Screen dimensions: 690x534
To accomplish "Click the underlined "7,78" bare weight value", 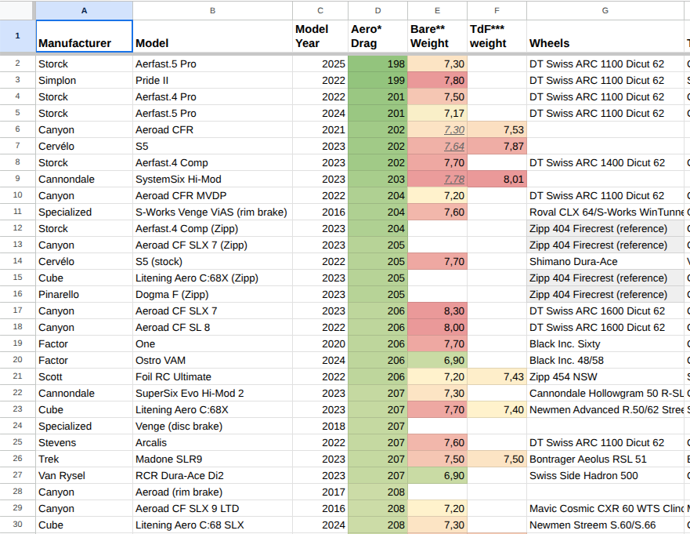I will coord(454,180).
